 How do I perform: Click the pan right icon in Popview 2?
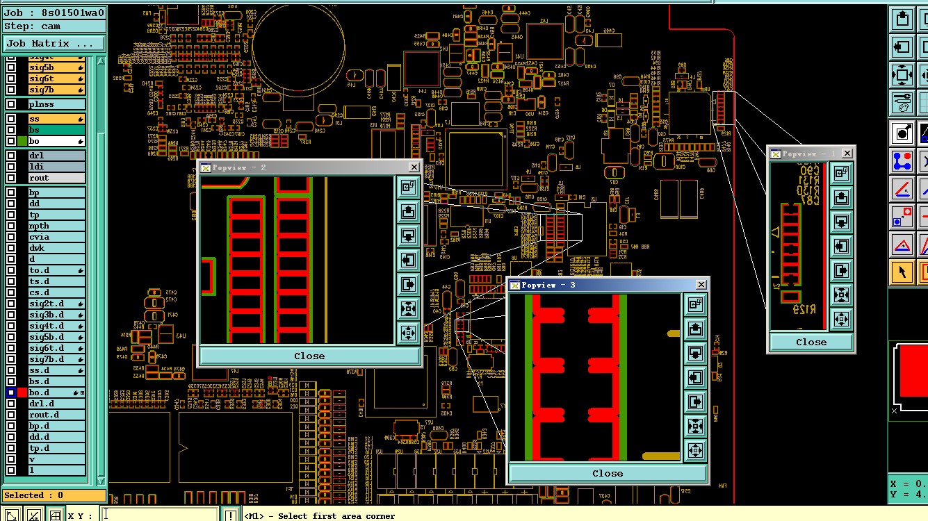[x=408, y=284]
